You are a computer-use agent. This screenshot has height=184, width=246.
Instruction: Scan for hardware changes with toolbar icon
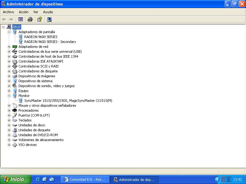tap(49, 19)
